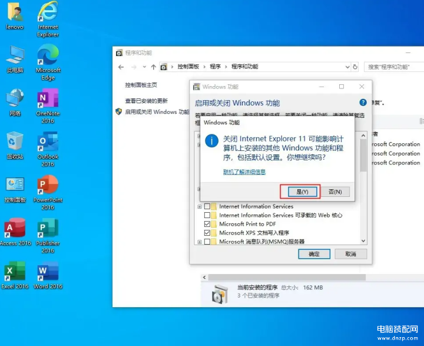This screenshot has height=346, width=424.
Task: Expand chevron after 控制面板 breadcrumb
Action: [x=204, y=67]
